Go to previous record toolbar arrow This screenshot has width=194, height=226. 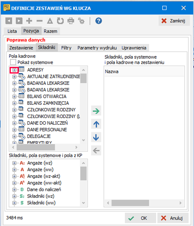[x=9, y=21]
